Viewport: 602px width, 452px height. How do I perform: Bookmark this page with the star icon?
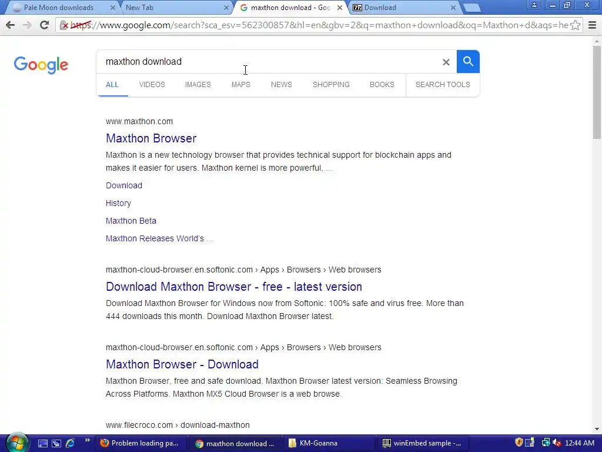(x=575, y=25)
